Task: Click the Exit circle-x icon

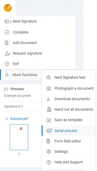Action: 7,64
